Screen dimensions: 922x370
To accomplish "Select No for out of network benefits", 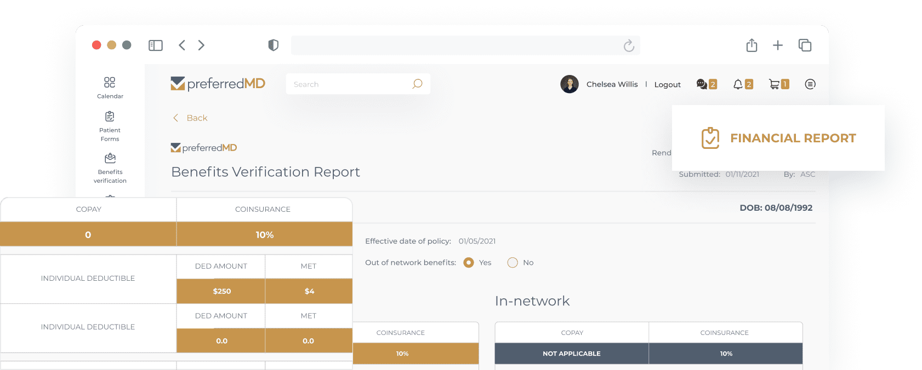I will (x=513, y=263).
